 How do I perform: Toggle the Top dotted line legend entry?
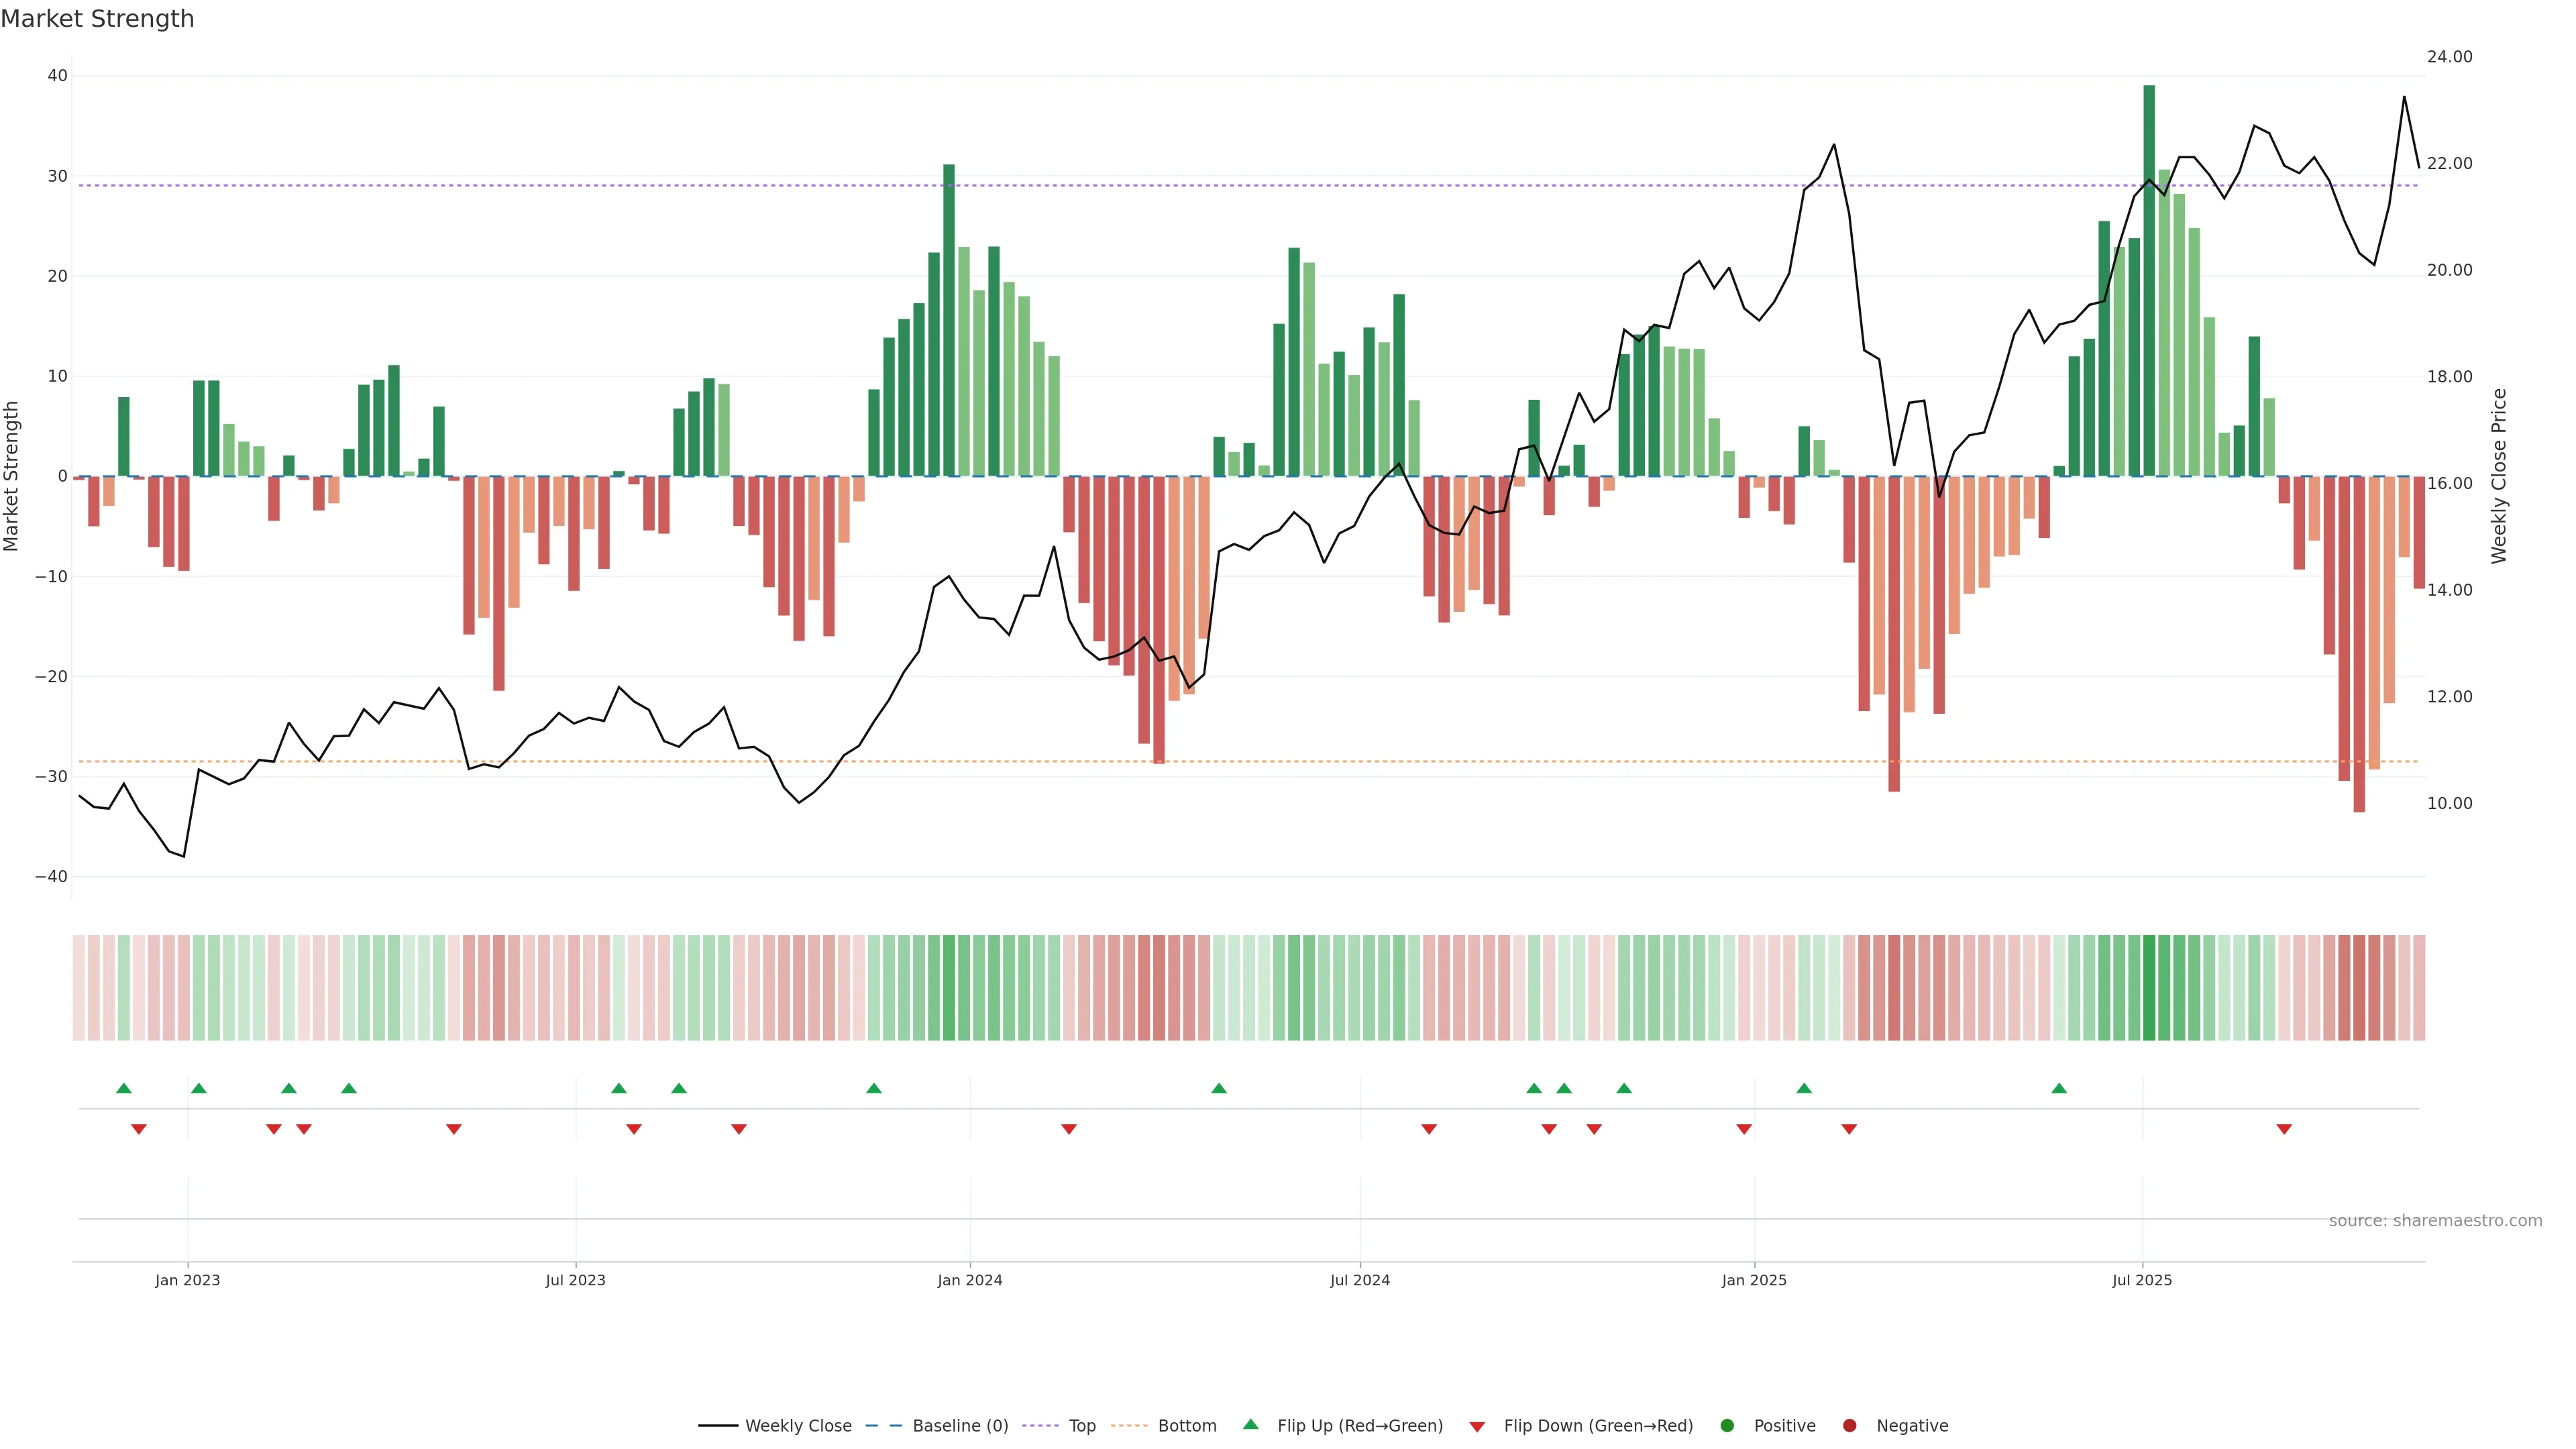tap(1081, 1425)
